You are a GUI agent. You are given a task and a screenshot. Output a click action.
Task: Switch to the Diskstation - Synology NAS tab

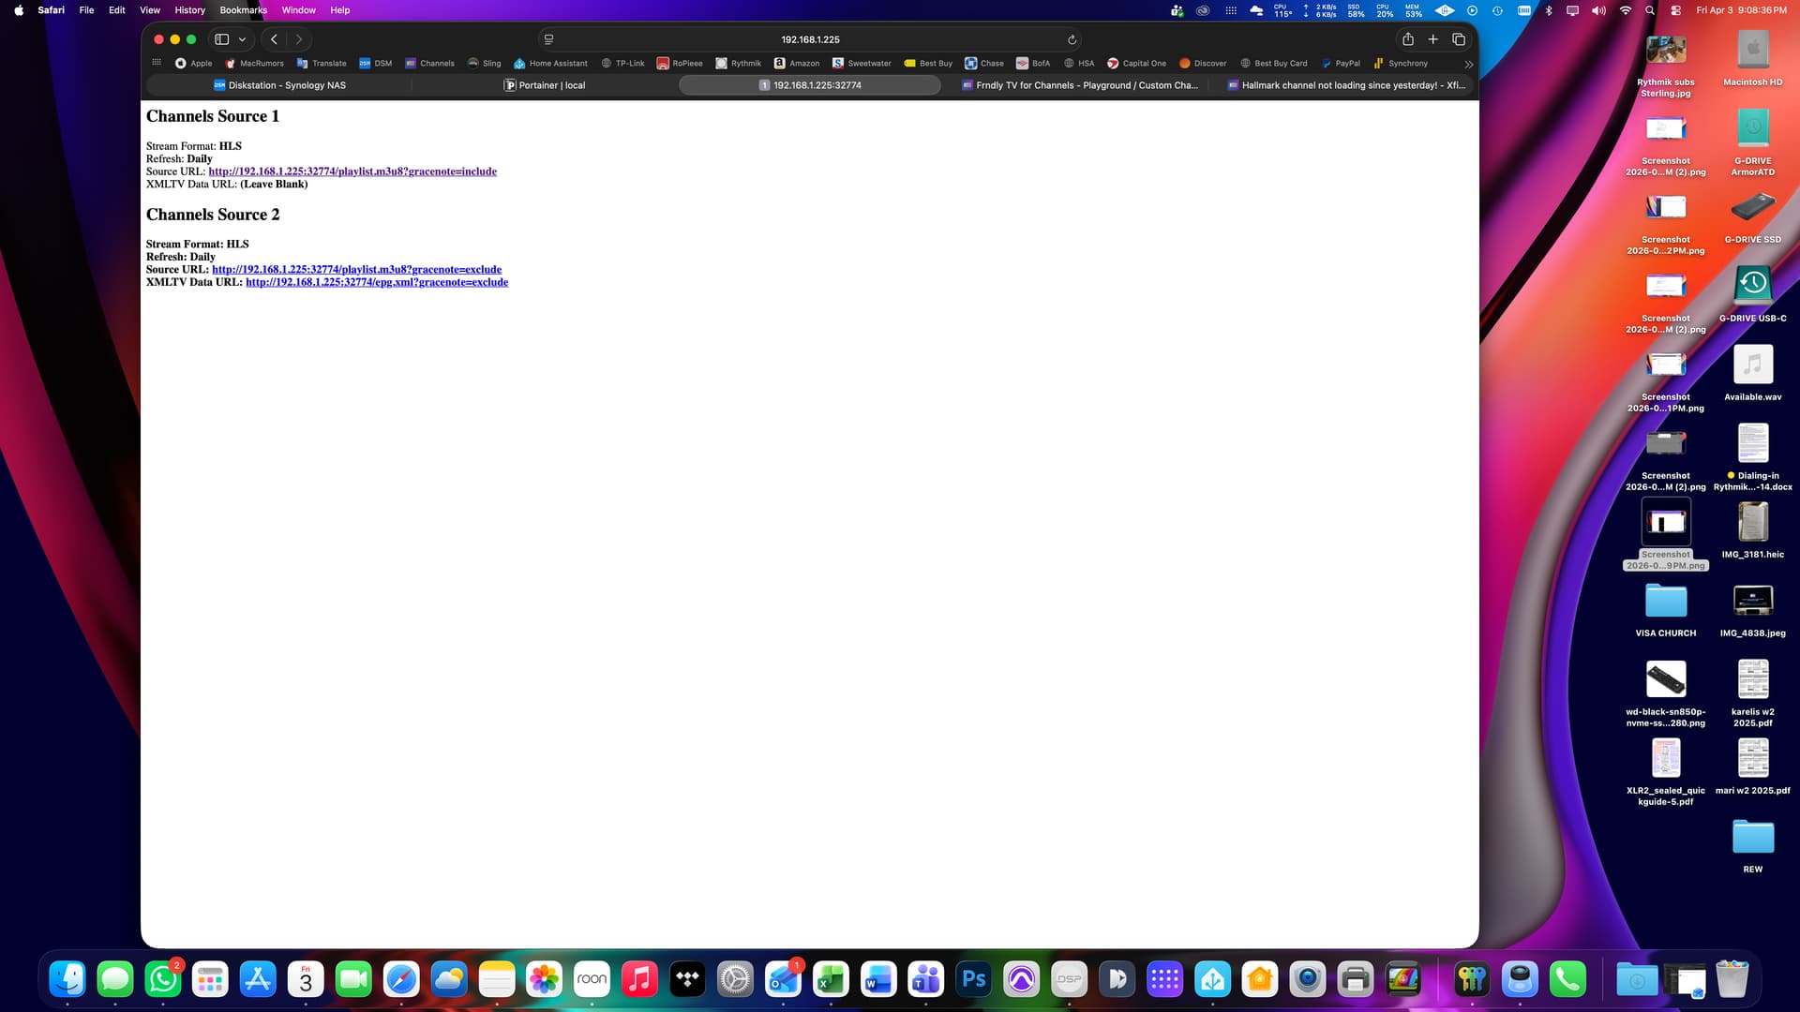[279, 85]
